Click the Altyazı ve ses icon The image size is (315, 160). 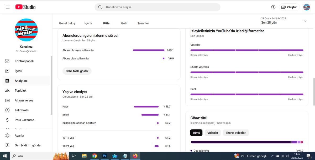(7, 100)
